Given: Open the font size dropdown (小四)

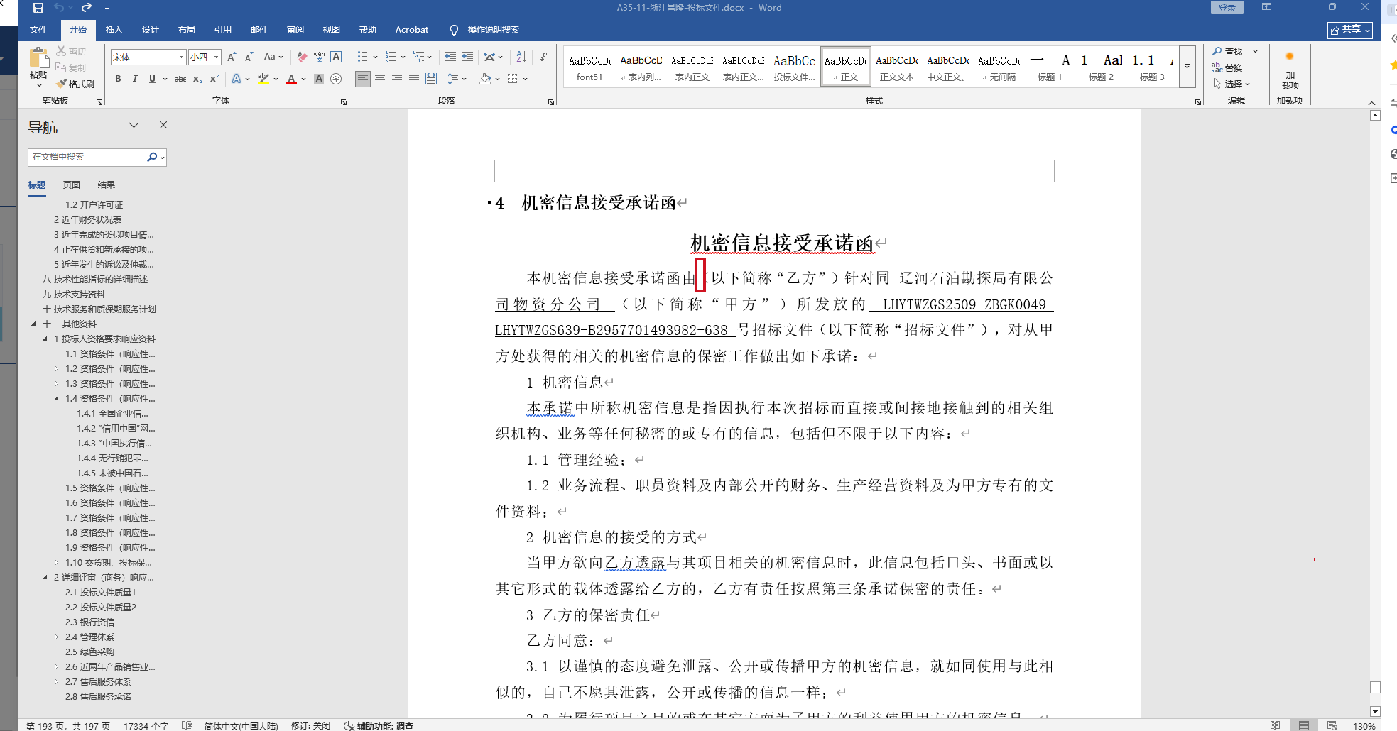Looking at the screenshot, I should [x=217, y=57].
